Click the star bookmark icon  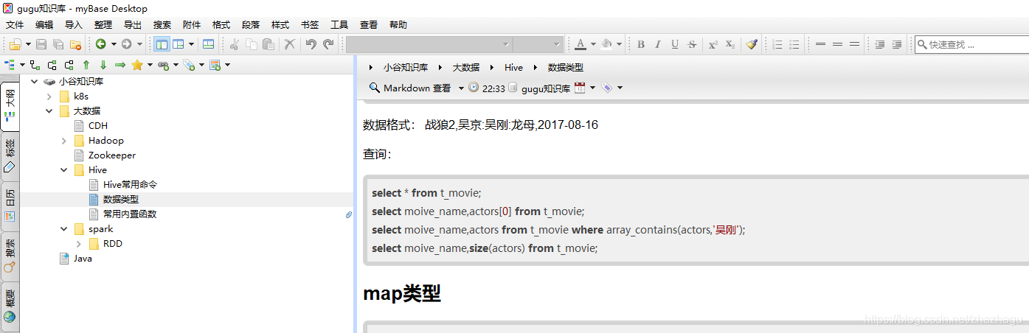(137, 65)
